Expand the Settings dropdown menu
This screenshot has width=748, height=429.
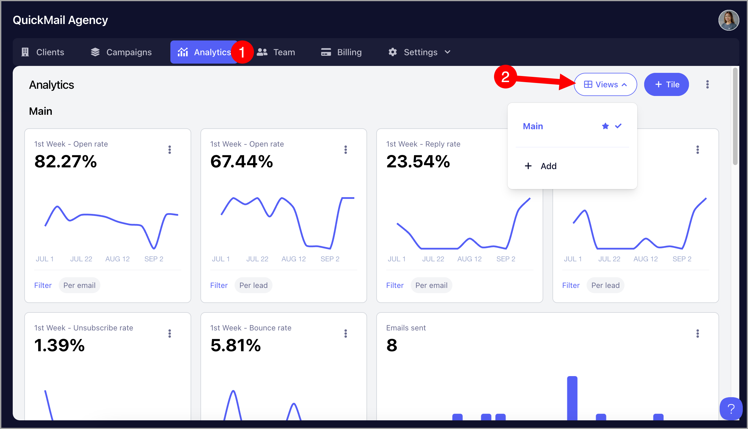click(419, 52)
